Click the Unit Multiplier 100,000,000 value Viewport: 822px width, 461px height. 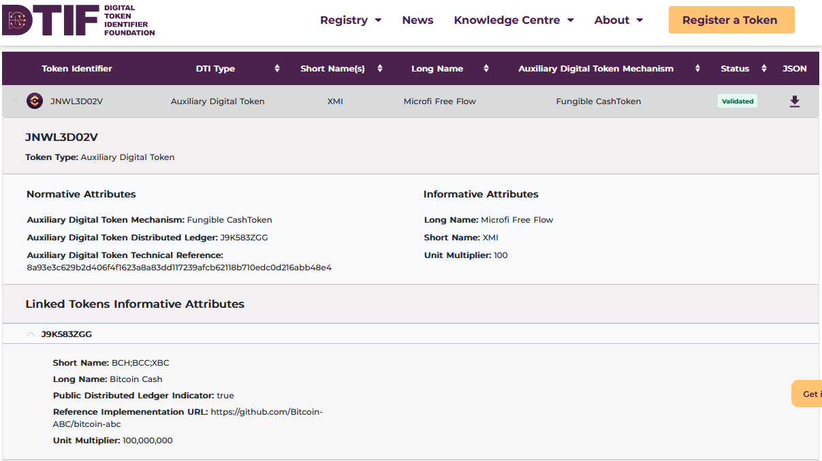click(148, 441)
